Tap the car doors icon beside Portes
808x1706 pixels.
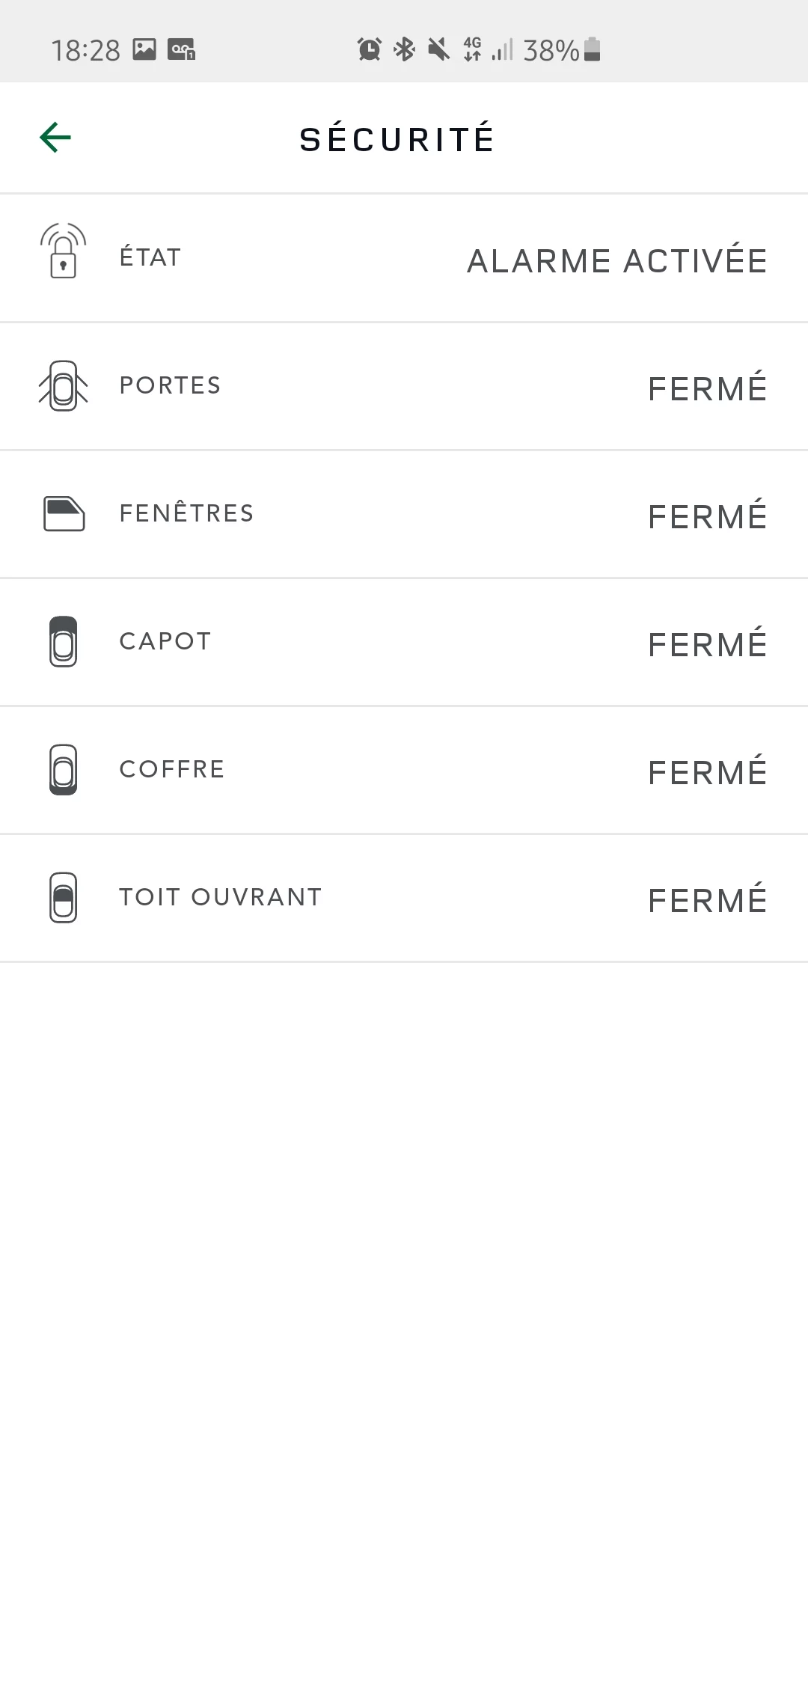(x=63, y=386)
